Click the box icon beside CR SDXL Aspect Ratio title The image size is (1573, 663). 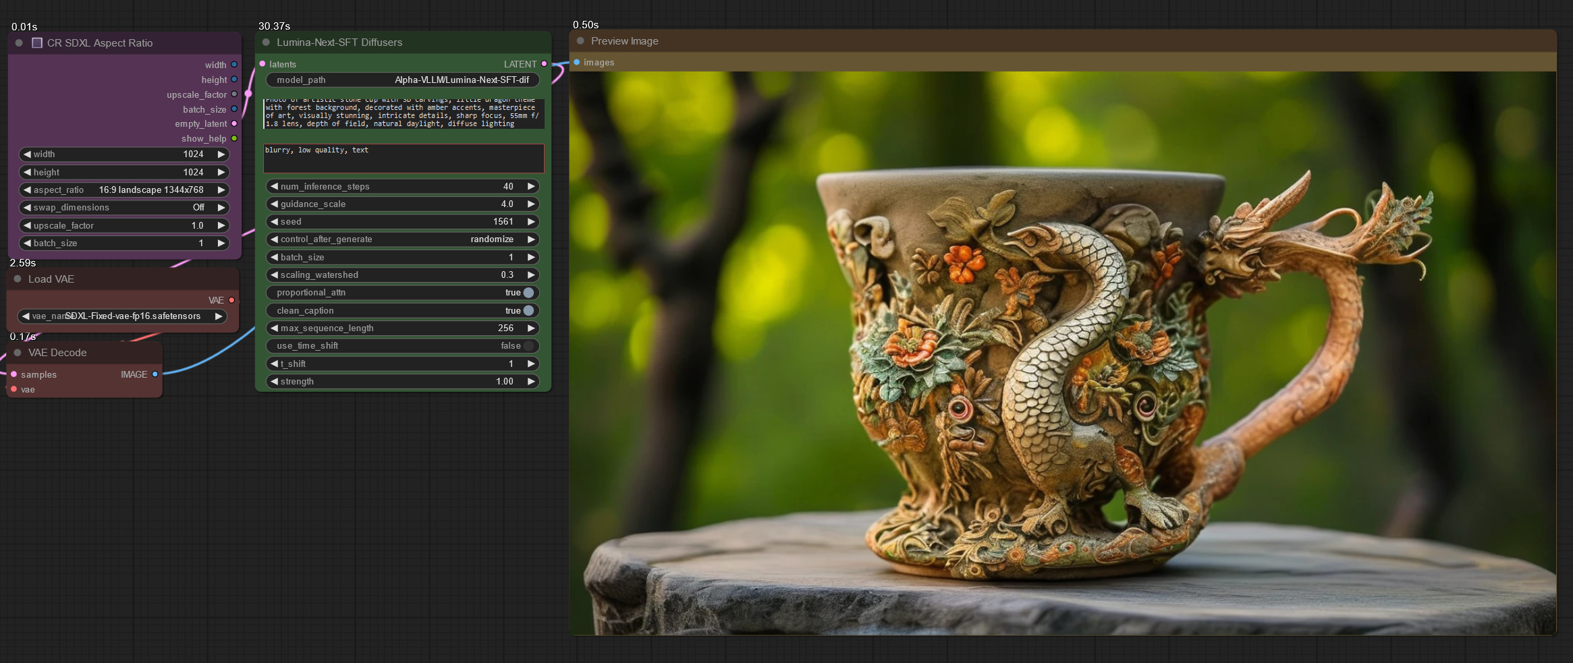click(37, 42)
